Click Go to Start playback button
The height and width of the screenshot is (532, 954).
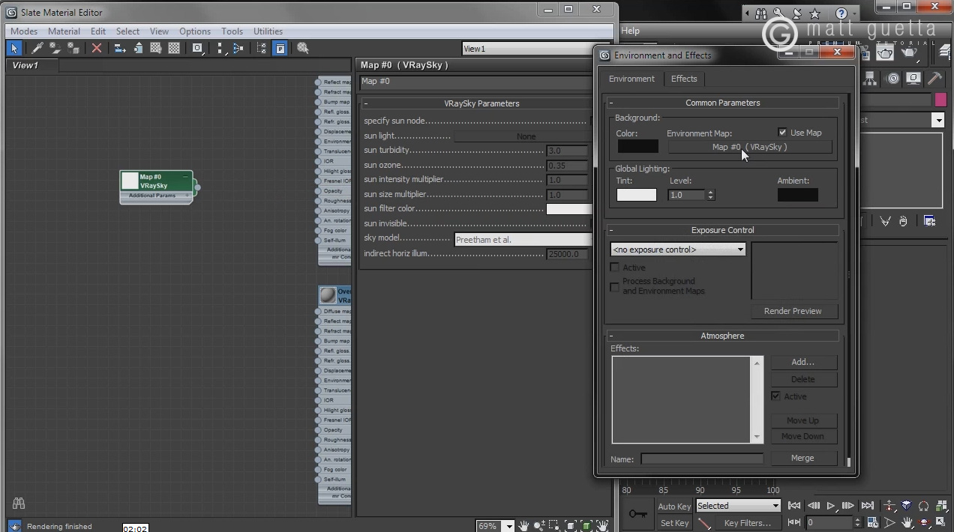coord(794,506)
